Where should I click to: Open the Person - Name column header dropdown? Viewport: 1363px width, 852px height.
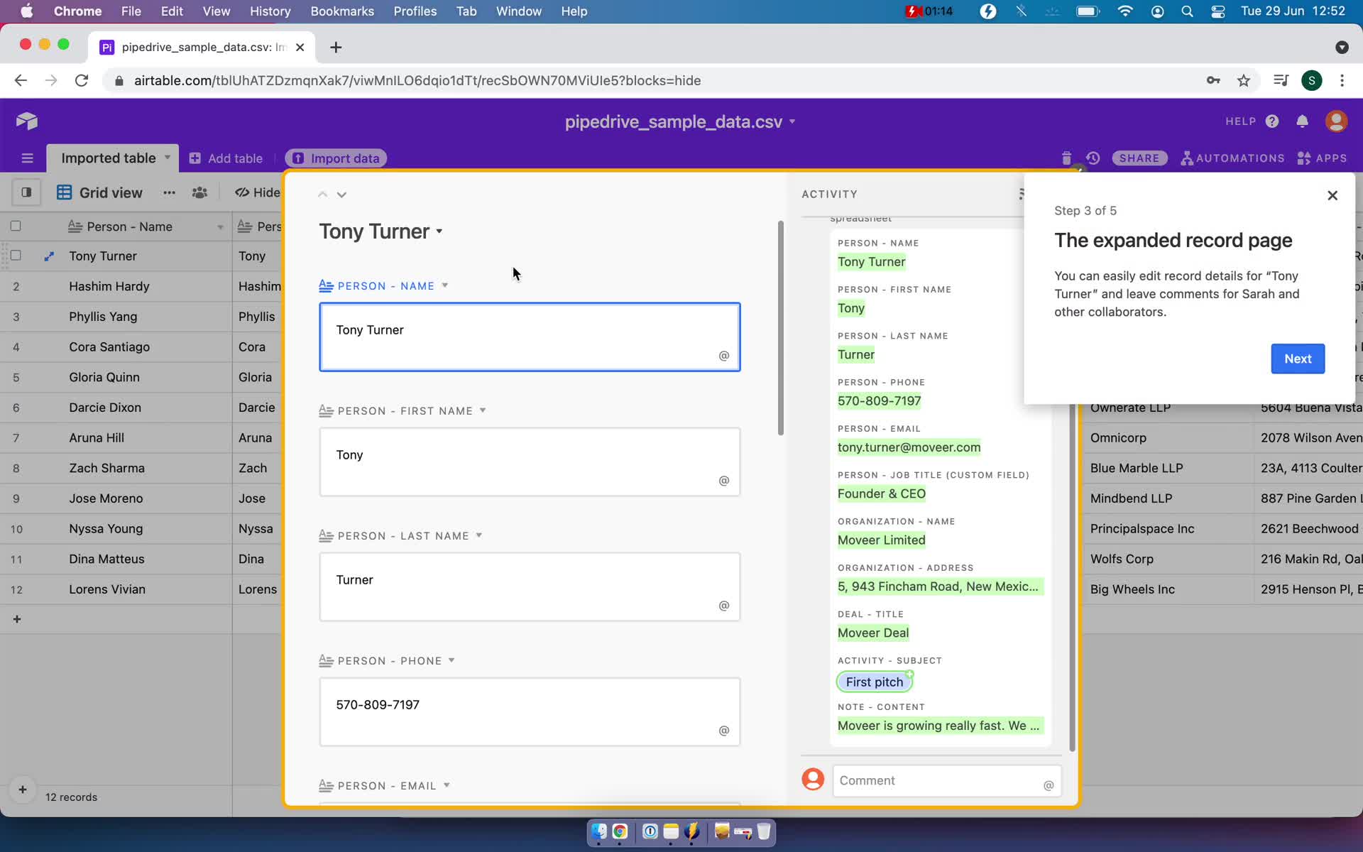pyautogui.click(x=220, y=227)
